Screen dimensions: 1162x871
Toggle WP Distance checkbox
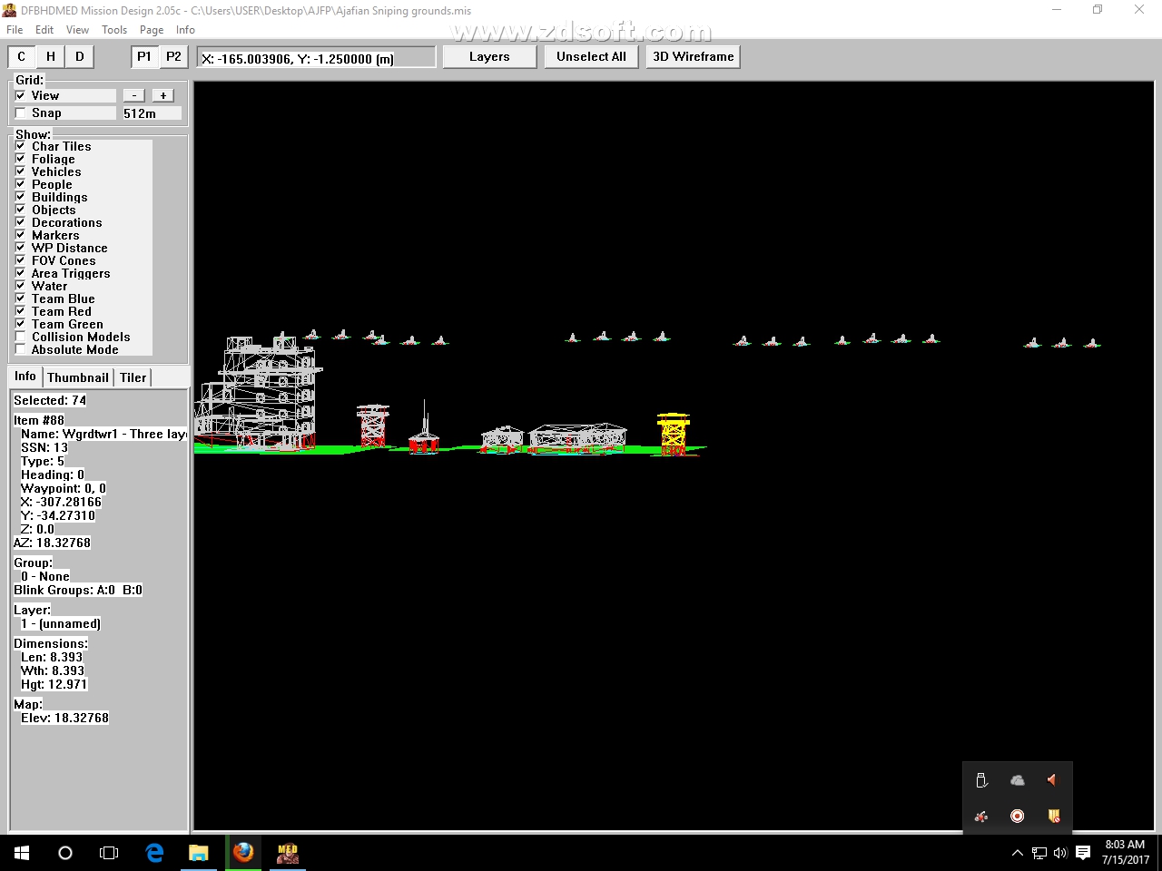click(21, 248)
